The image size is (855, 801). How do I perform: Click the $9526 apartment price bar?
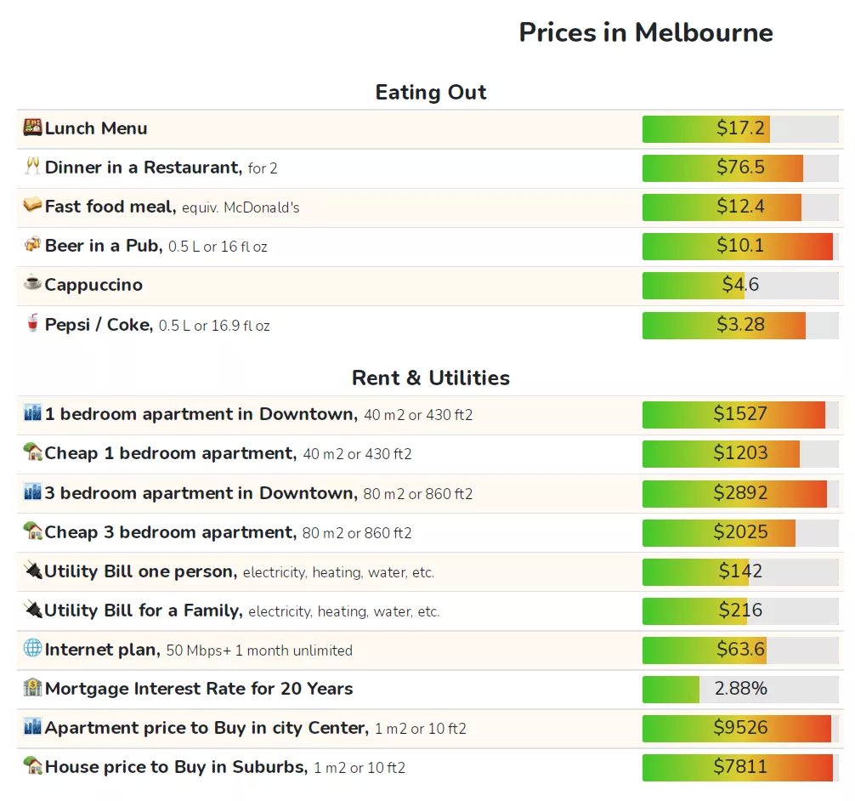click(740, 729)
